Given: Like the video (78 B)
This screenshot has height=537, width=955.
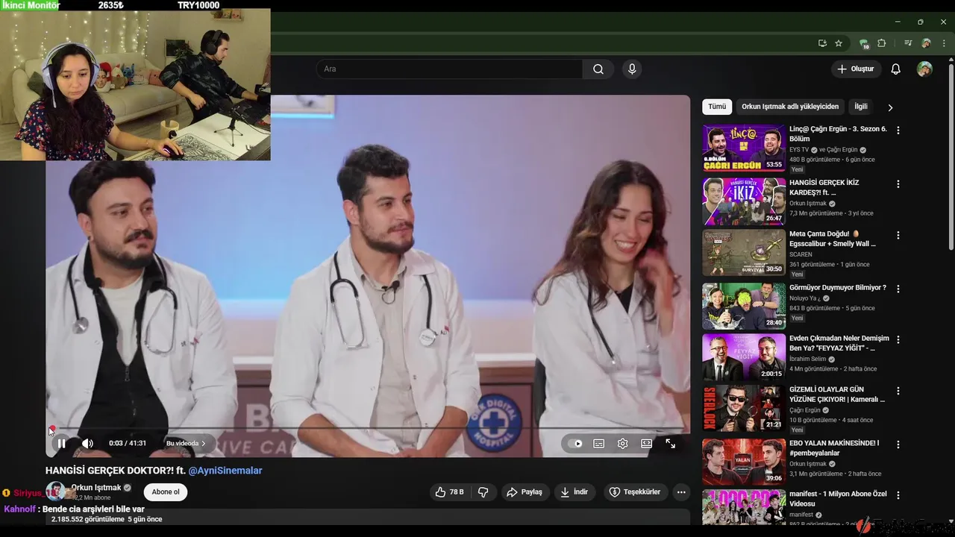Looking at the screenshot, I should click(449, 492).
